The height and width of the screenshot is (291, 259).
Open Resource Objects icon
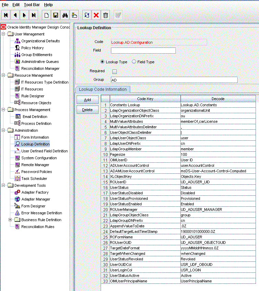click(17, 103)
